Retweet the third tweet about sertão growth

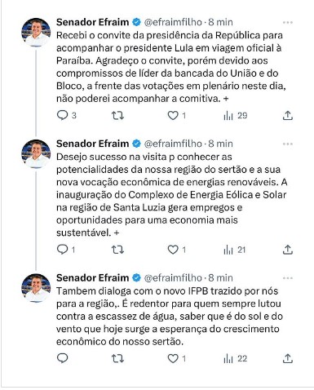[117, 359]
